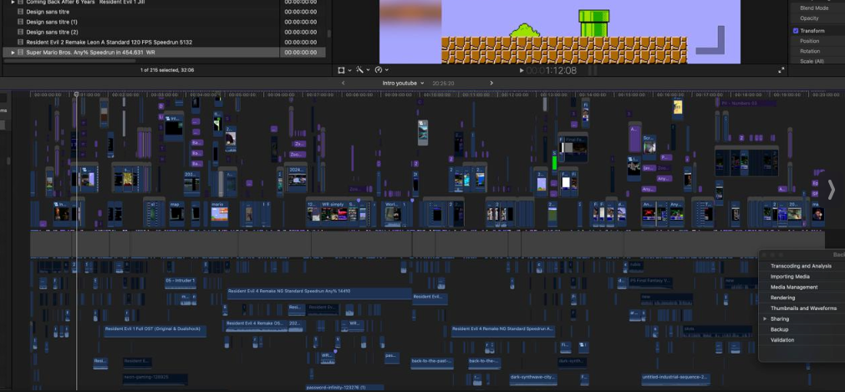
Task: Click the viewer timecode 1:12:08
Action: [x=552, y=71]
